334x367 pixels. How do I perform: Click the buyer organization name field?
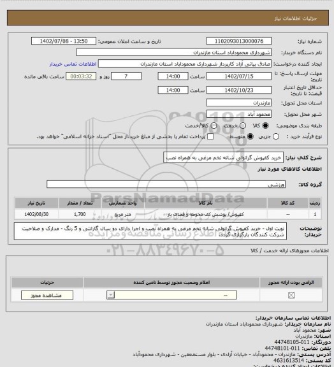(x=174, y=52)
